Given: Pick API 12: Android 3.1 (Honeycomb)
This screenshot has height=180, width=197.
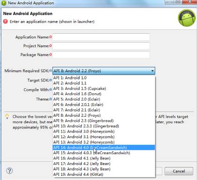Looking at the screenshot, I should pos(104,137).
